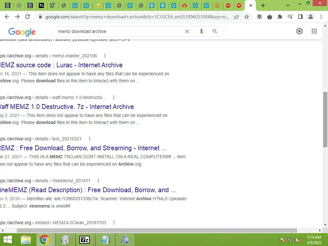
Task: Bookmark this page with the star
Action: click(247, 17)
